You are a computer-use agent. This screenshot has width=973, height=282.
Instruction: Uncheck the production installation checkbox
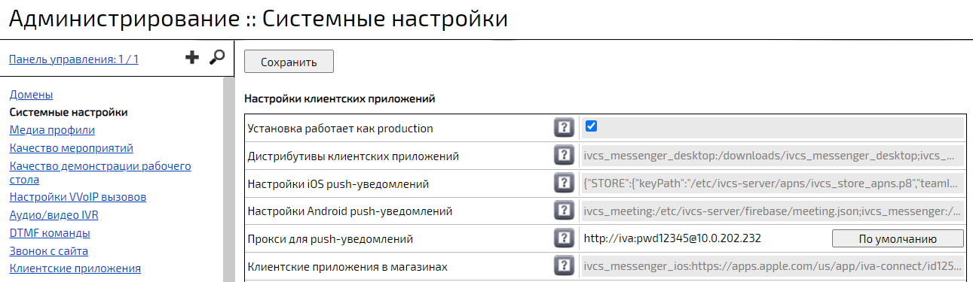point(592,126)
